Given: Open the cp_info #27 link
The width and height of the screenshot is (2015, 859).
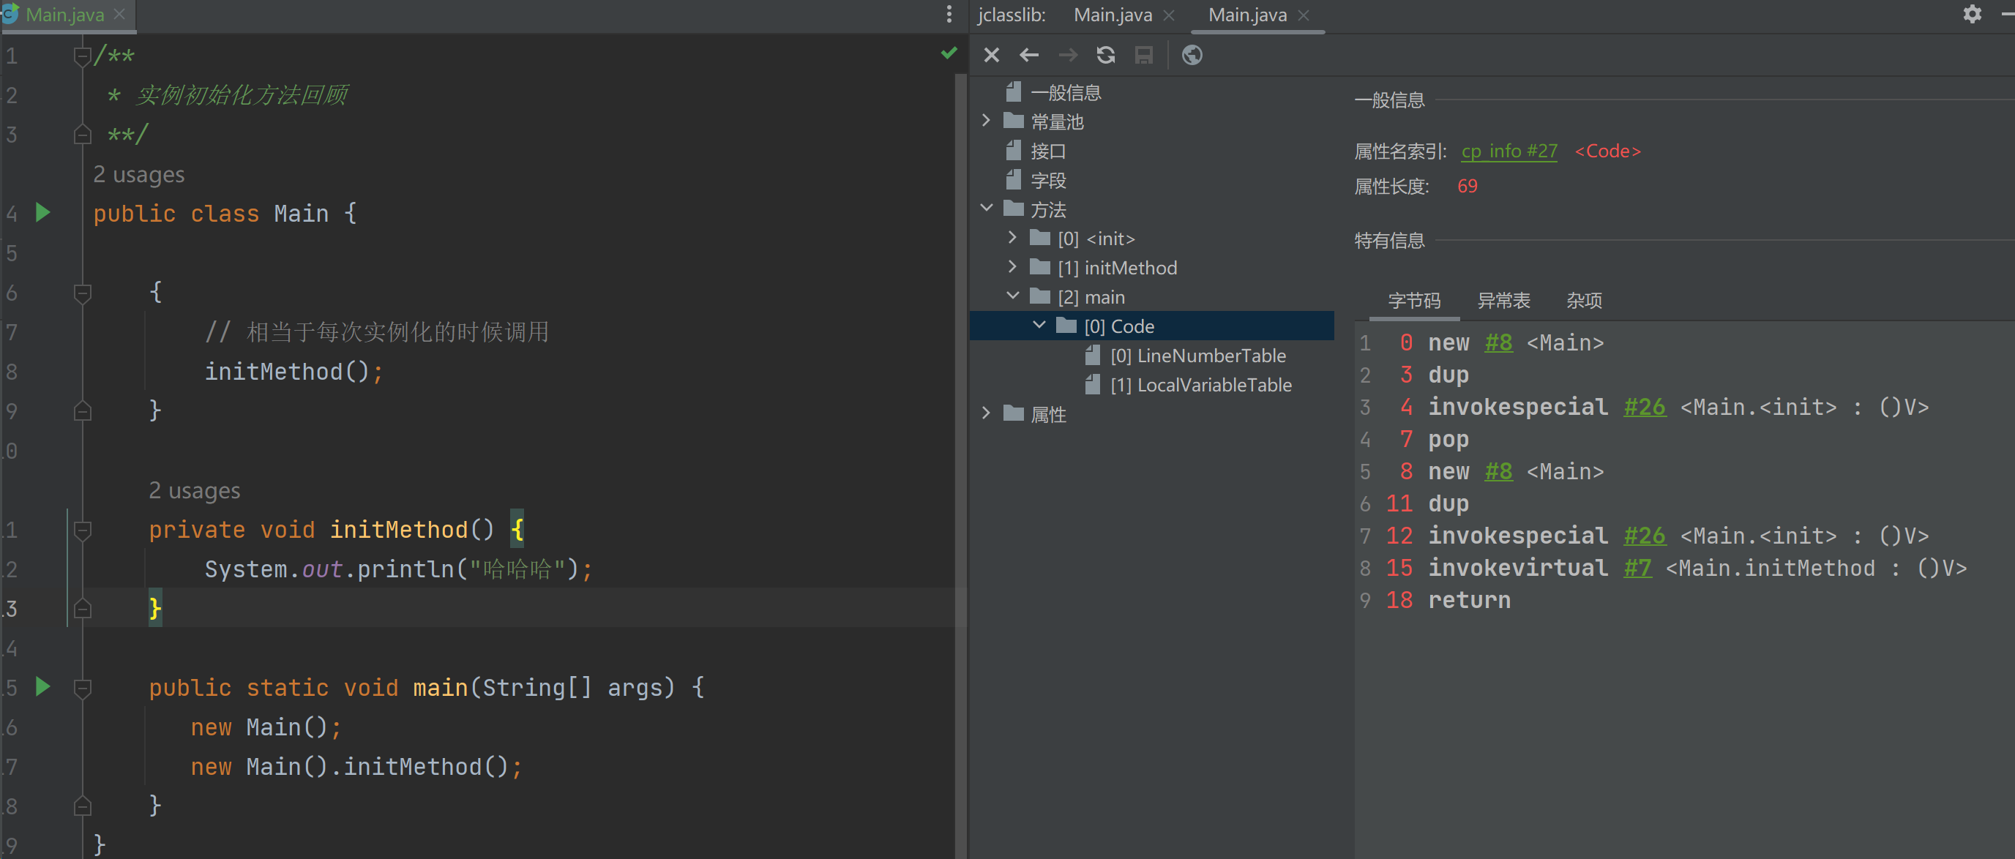Looking at the screenshot, I should (1509, 151).
